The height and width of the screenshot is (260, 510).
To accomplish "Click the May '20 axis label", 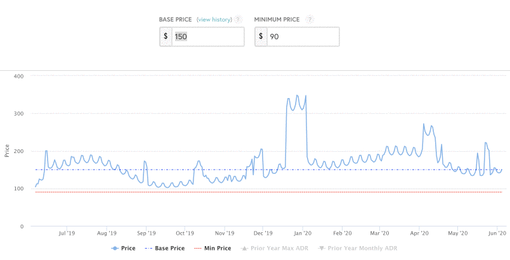I will 457,233.
